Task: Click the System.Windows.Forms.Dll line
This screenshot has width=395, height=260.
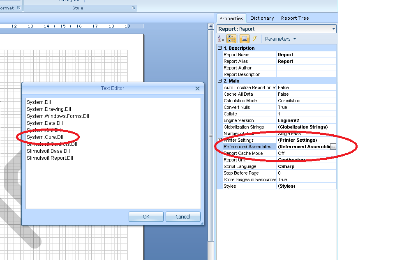Action: click(58, 116)
